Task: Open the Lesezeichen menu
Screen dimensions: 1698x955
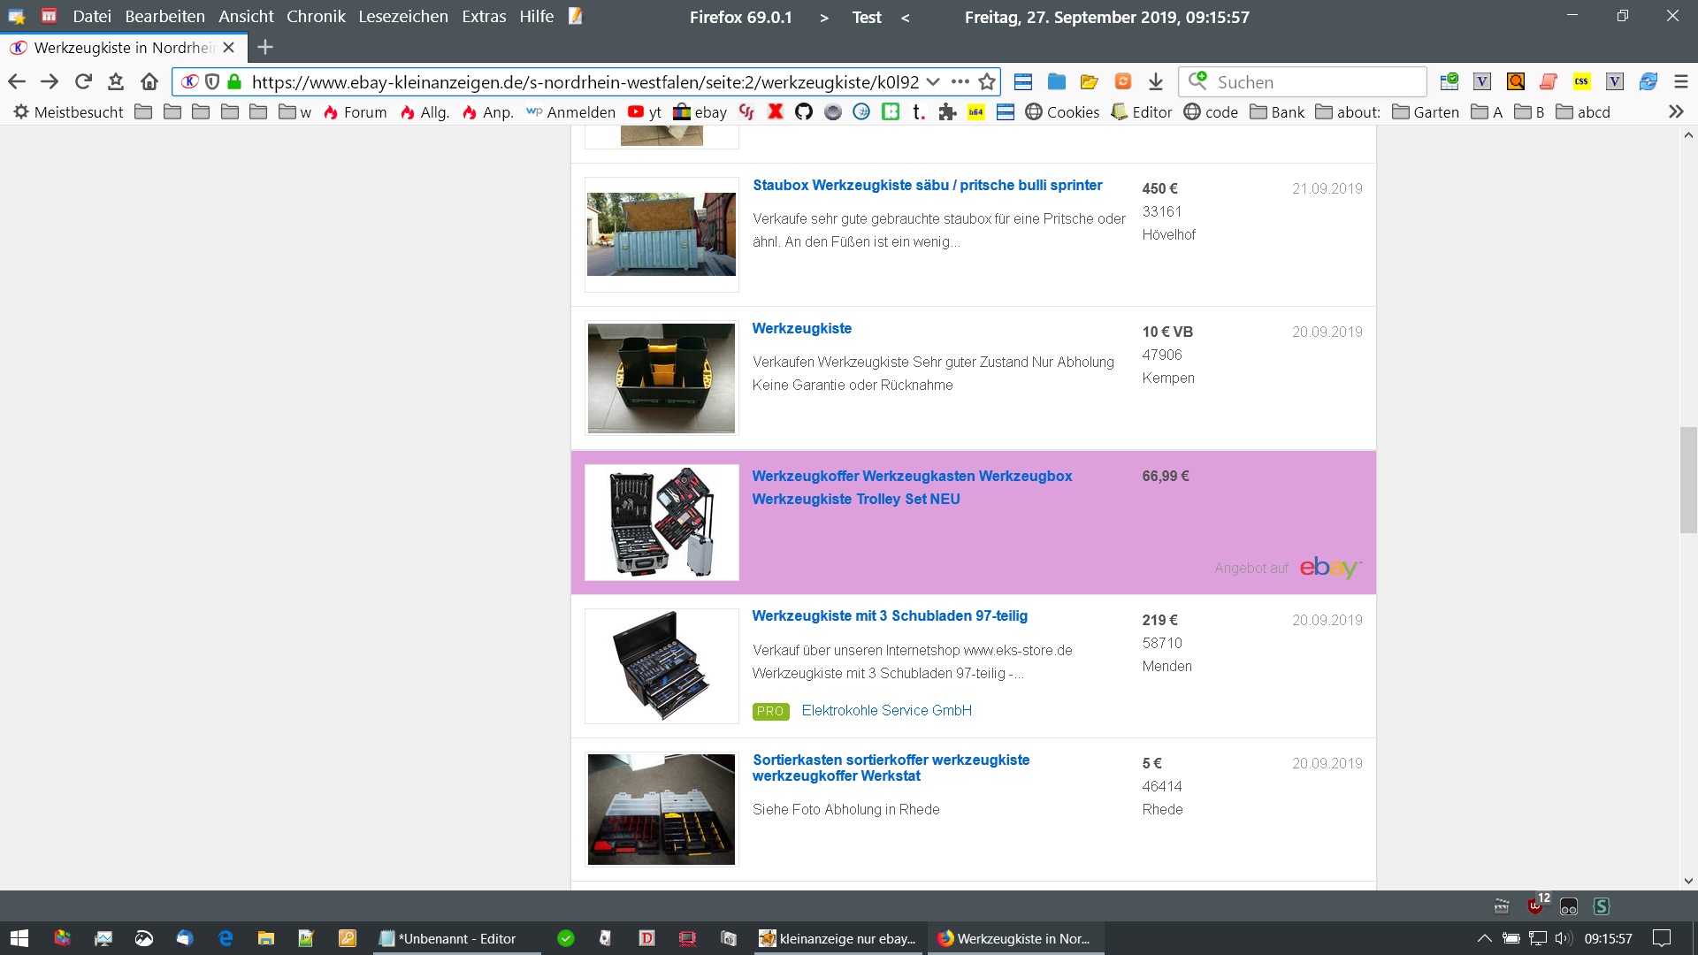Action: [402, 16]
